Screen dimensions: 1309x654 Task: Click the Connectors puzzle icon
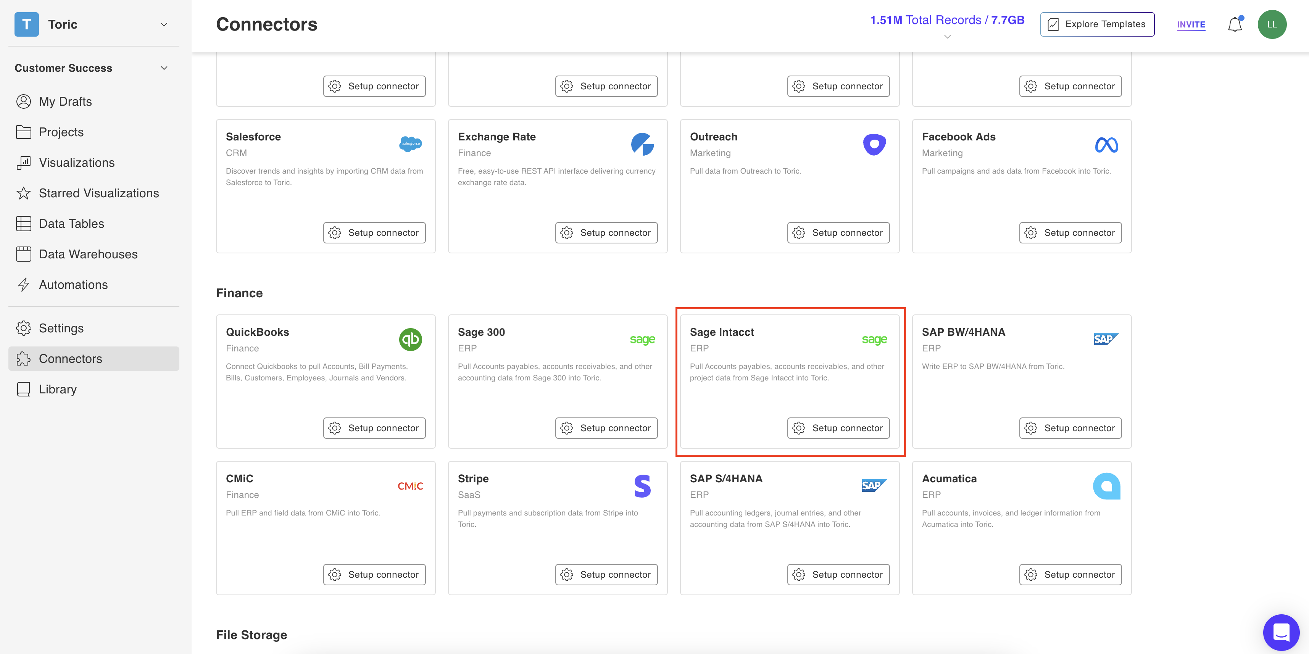(x=23, y=359)
